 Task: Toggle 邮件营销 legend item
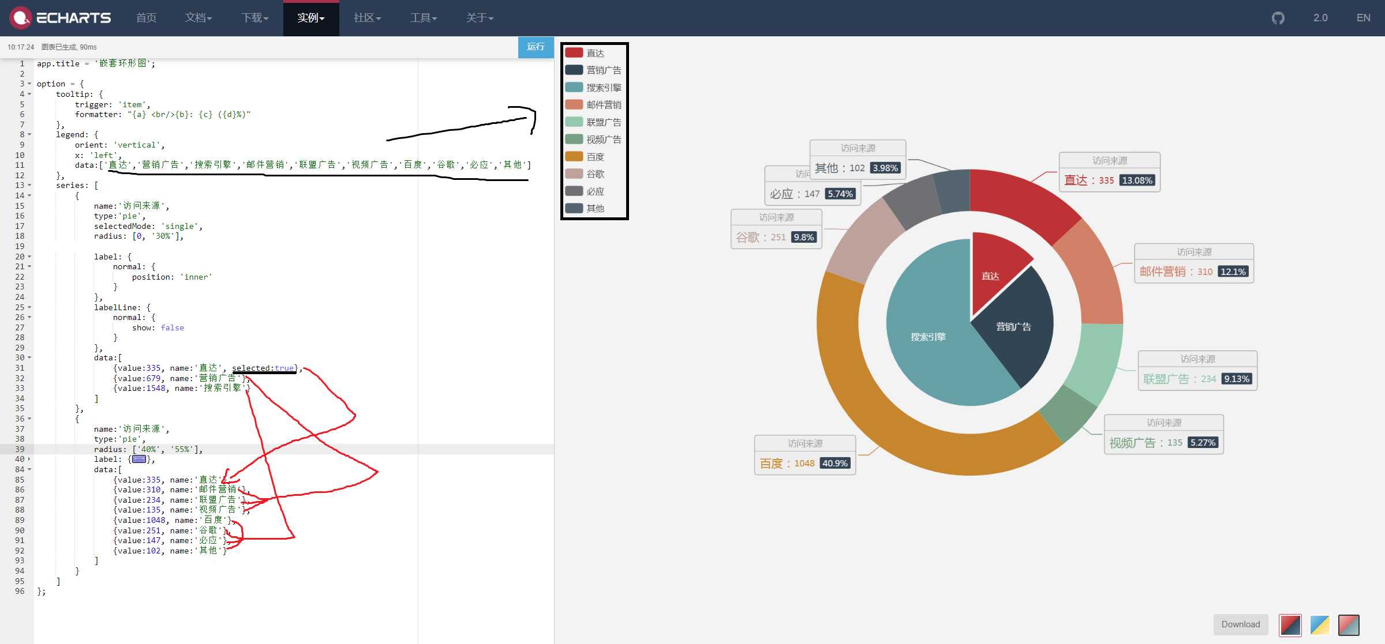pos(593,105)
